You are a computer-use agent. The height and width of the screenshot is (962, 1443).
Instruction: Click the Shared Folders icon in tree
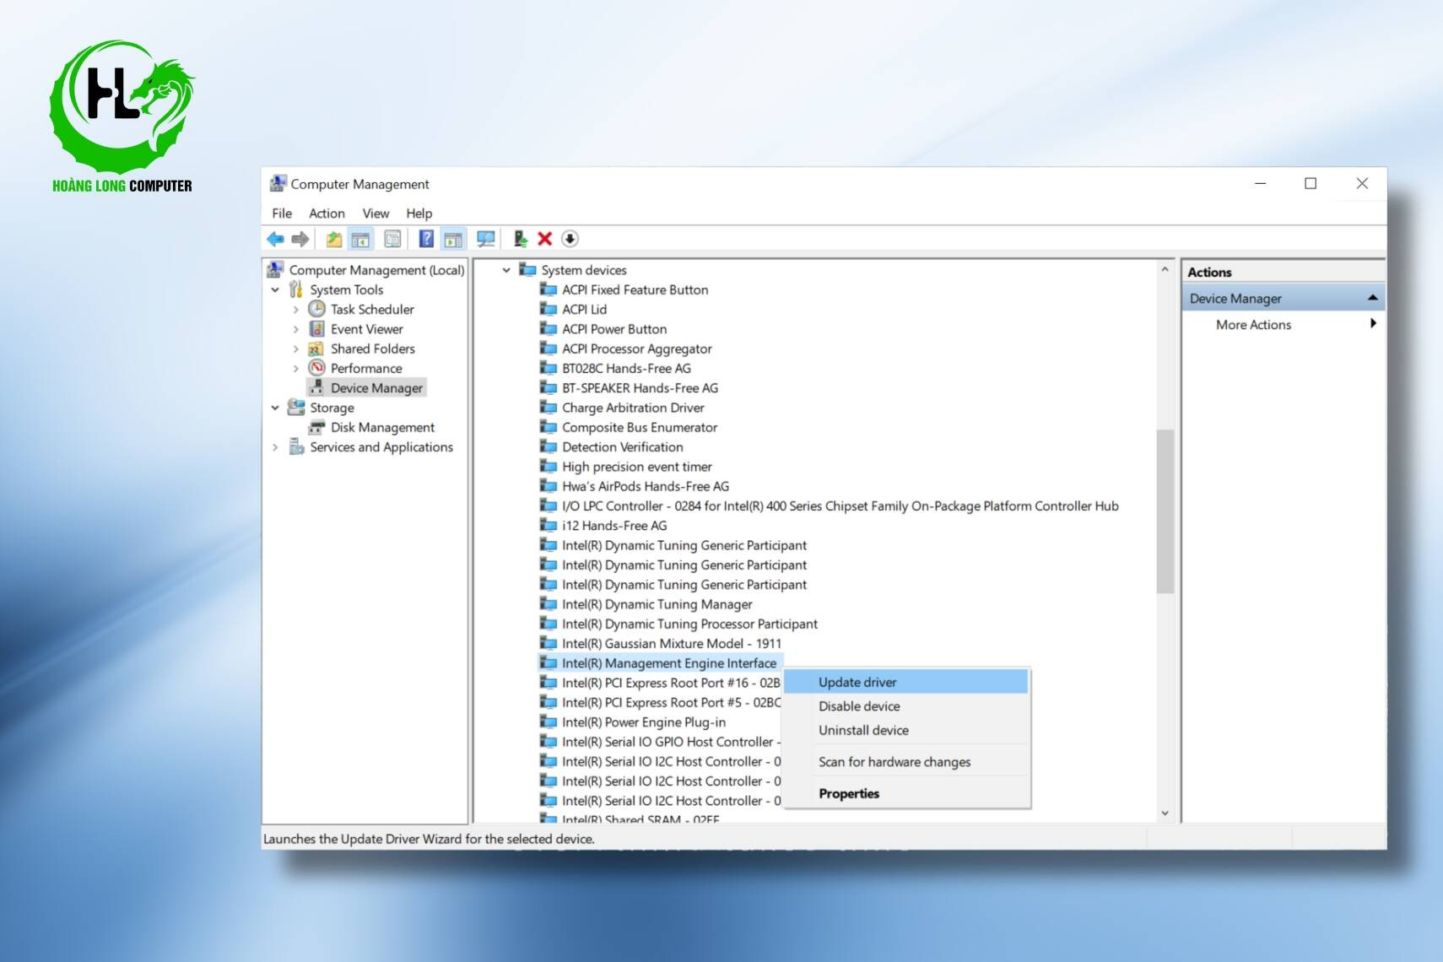tap(317, 349)
